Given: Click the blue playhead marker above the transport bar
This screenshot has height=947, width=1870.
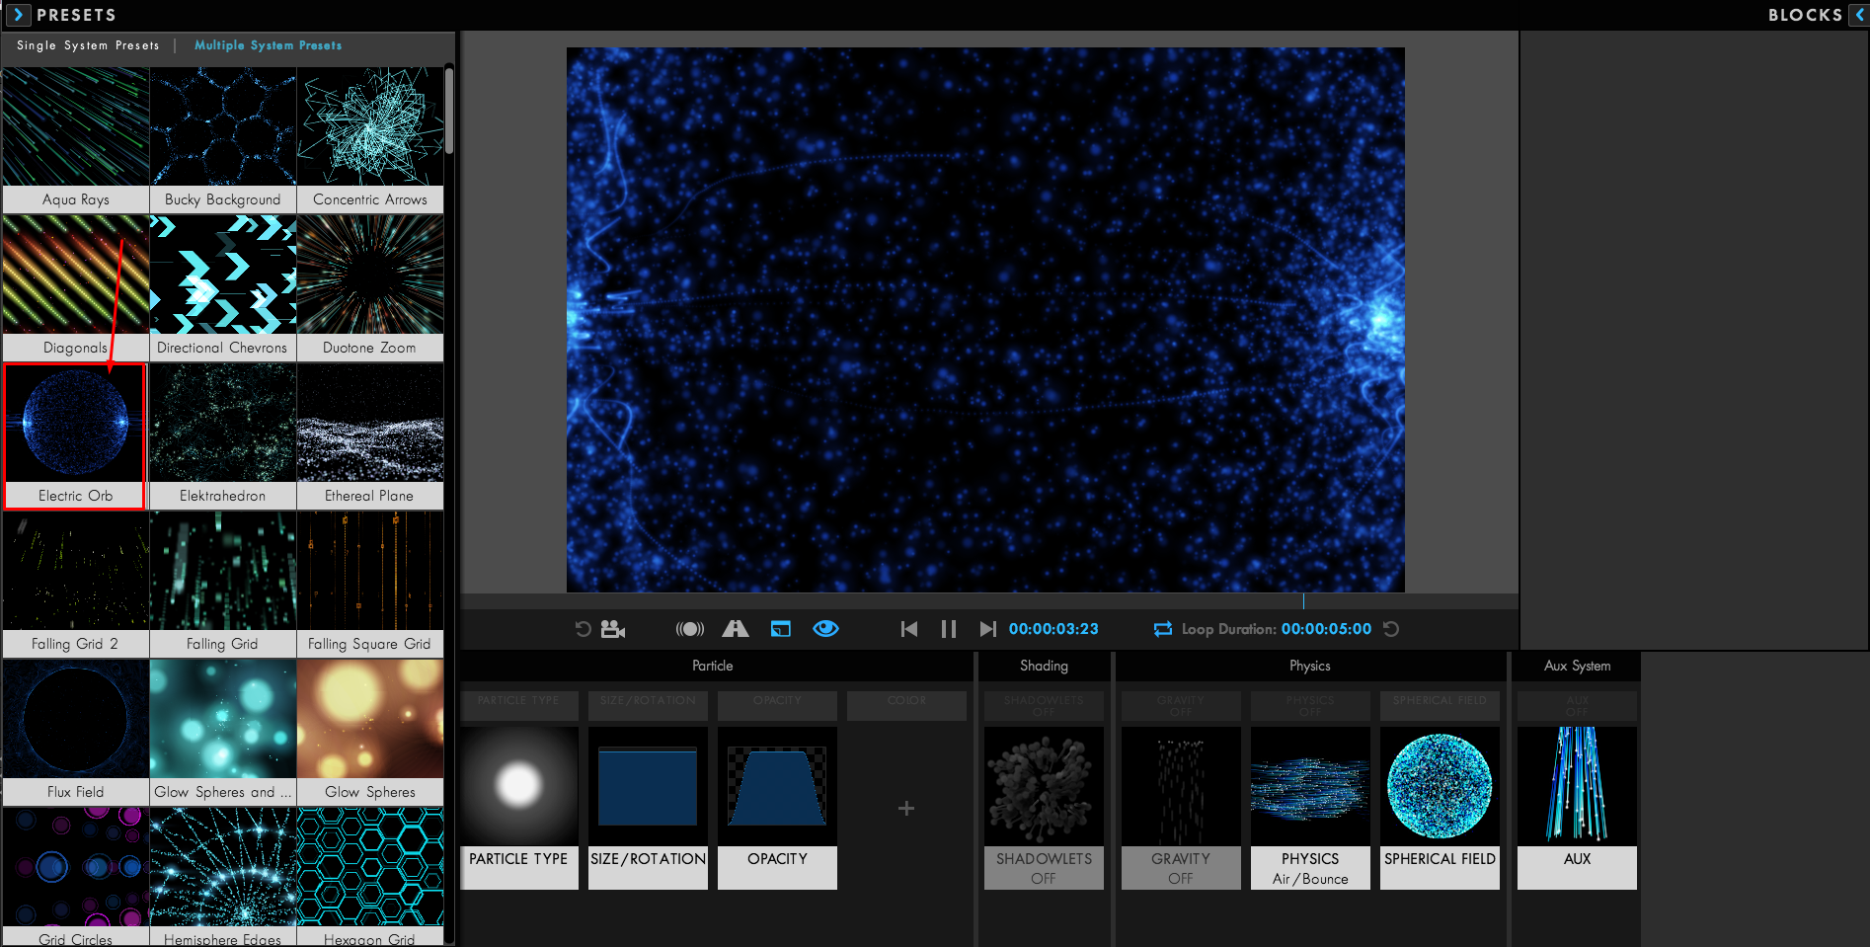Looking at the screenshot, I should (1303, 600).
